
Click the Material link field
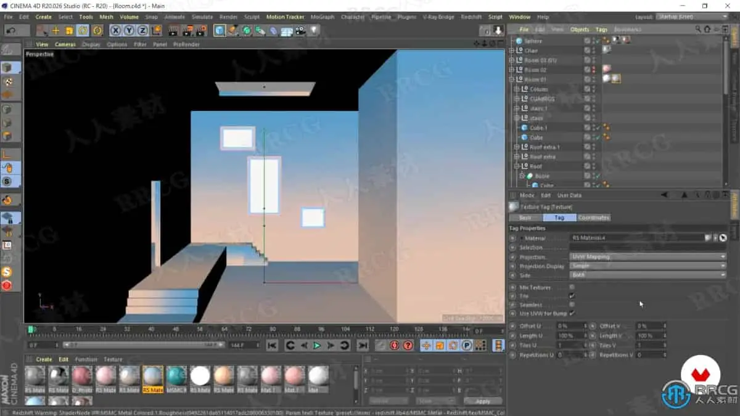636,237
